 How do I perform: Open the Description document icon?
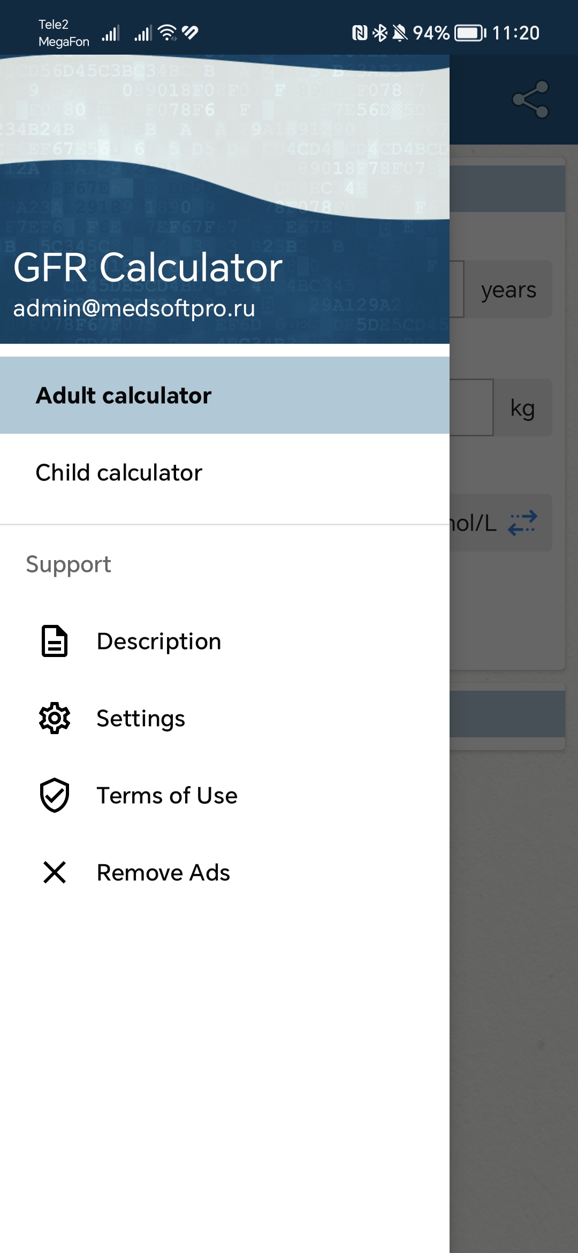pos(55,641)
